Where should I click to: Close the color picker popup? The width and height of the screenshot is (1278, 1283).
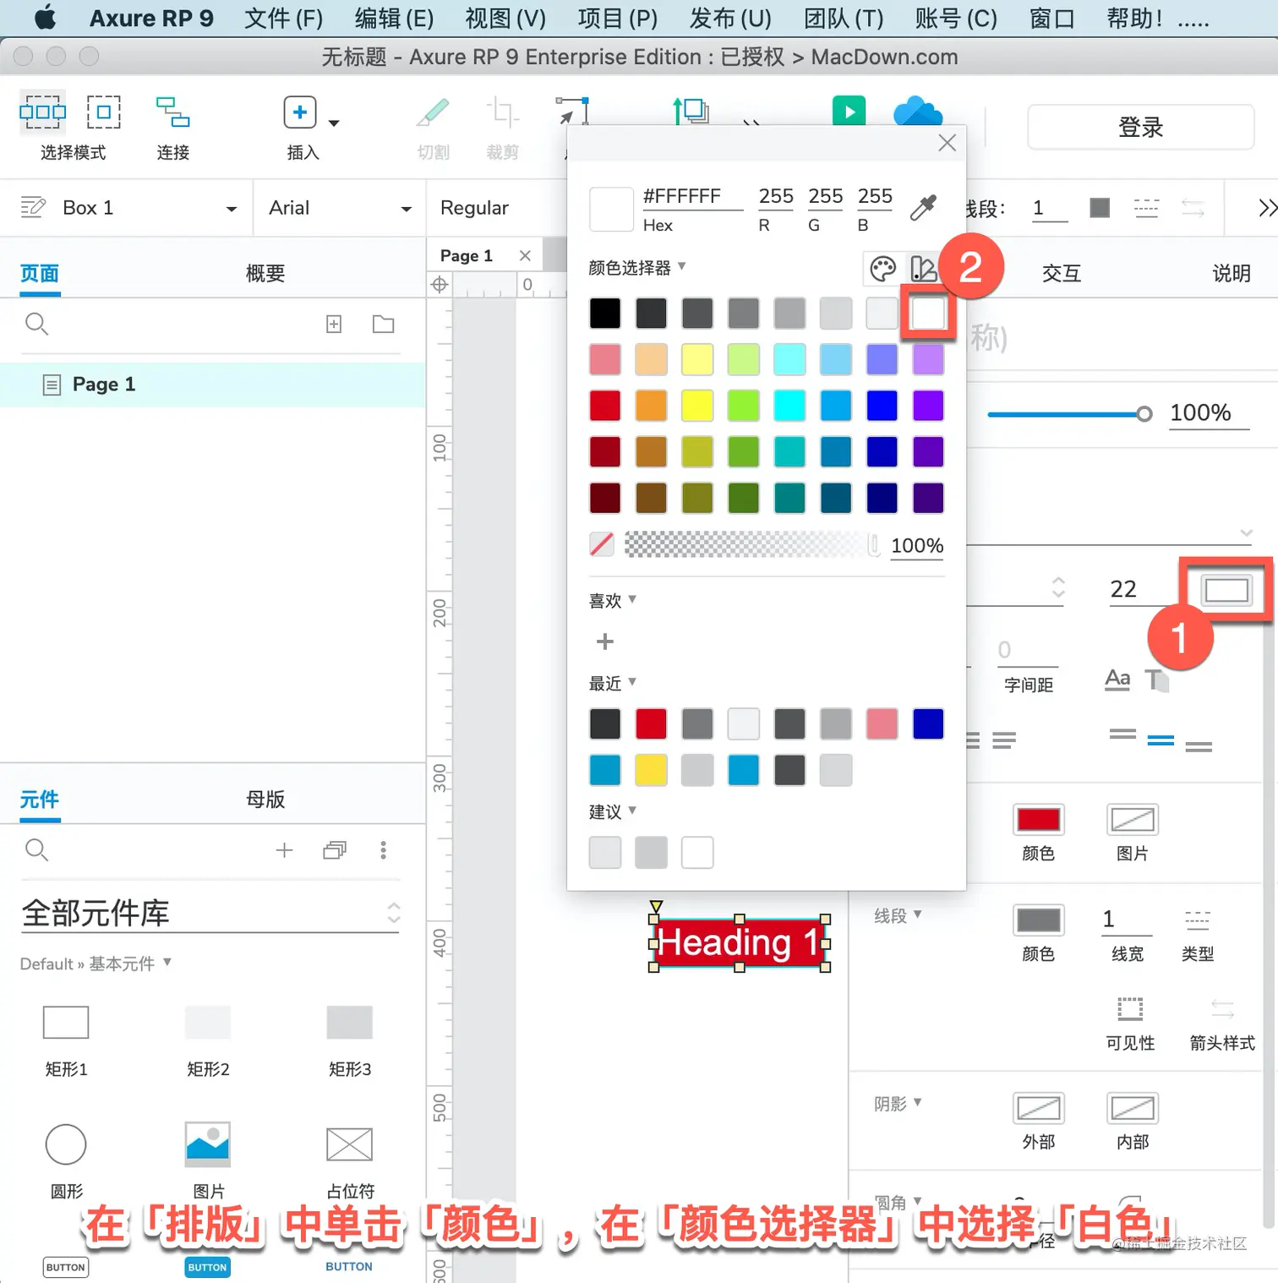click(948, 143)
